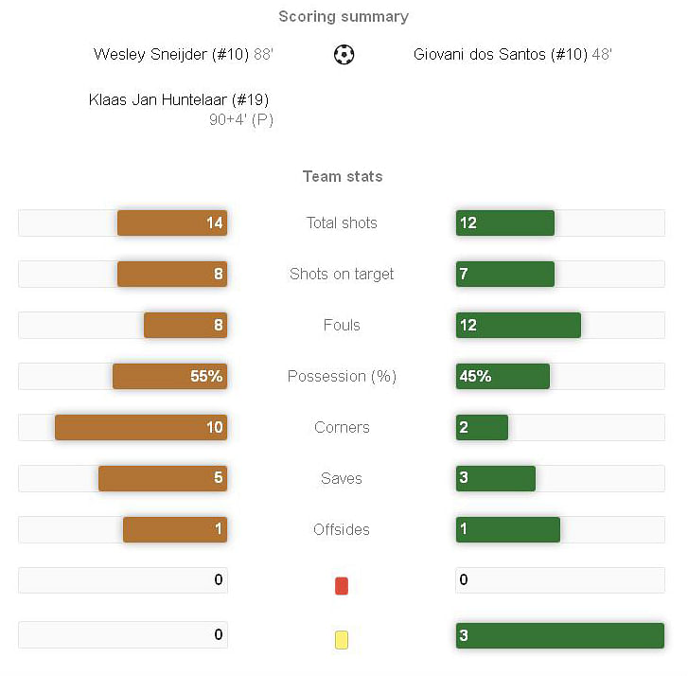The height and width of the screenshot is (676, 688).
Task: Click the green 45% Possession bar
Action: click(x=503, y=377)
